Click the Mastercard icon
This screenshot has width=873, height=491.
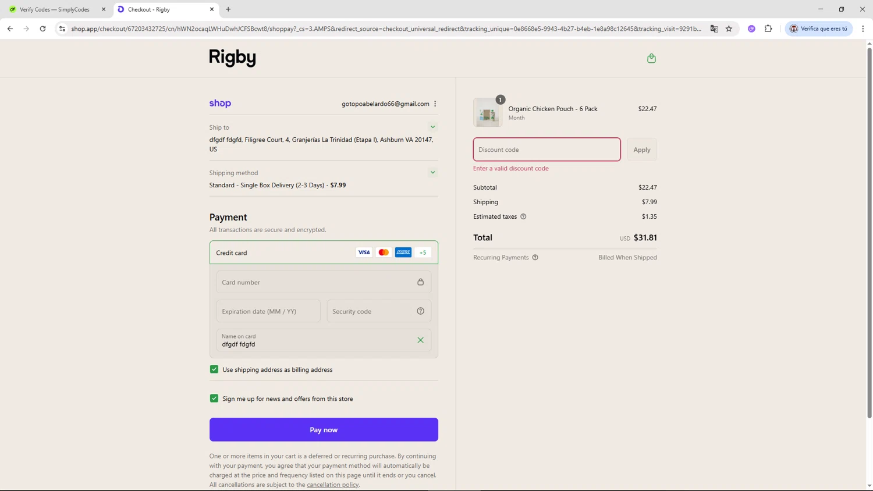(384, 252)
